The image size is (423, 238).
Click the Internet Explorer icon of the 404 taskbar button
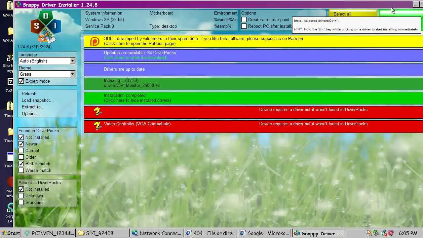(189, 233)
